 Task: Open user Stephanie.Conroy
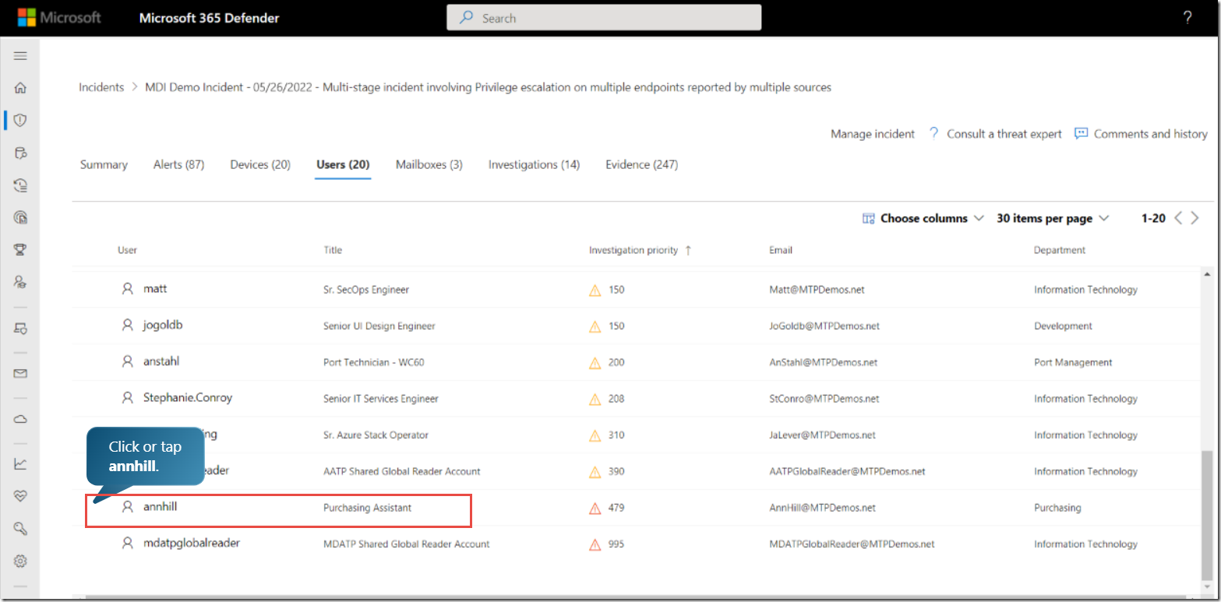coord(188,397)
